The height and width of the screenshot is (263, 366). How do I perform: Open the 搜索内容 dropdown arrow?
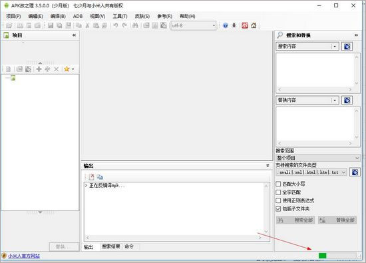coord(335,47)
